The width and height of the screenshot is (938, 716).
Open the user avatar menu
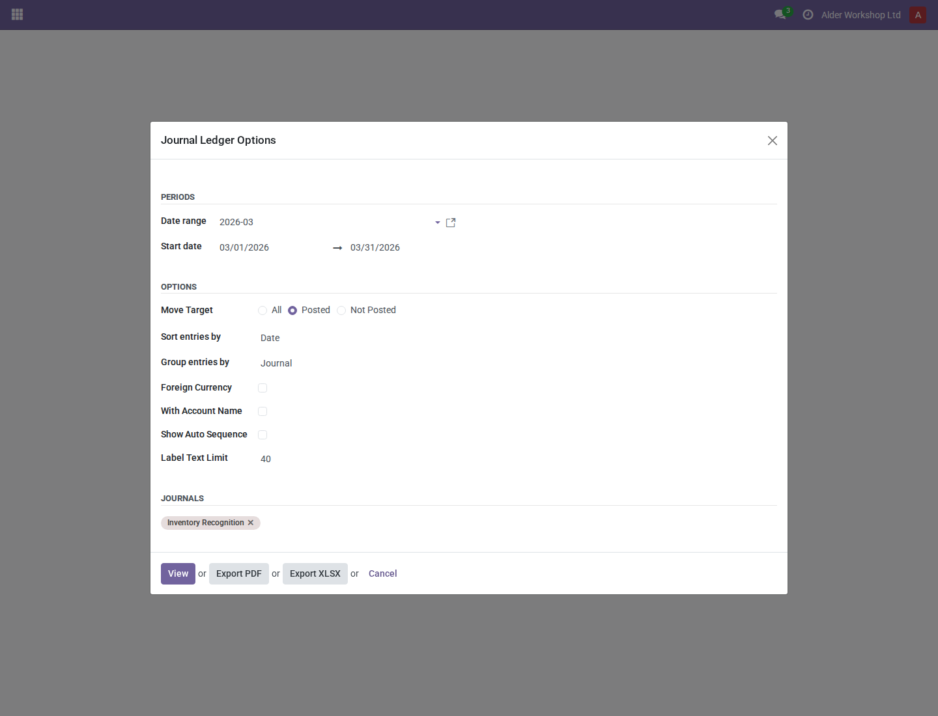(918, 15)
